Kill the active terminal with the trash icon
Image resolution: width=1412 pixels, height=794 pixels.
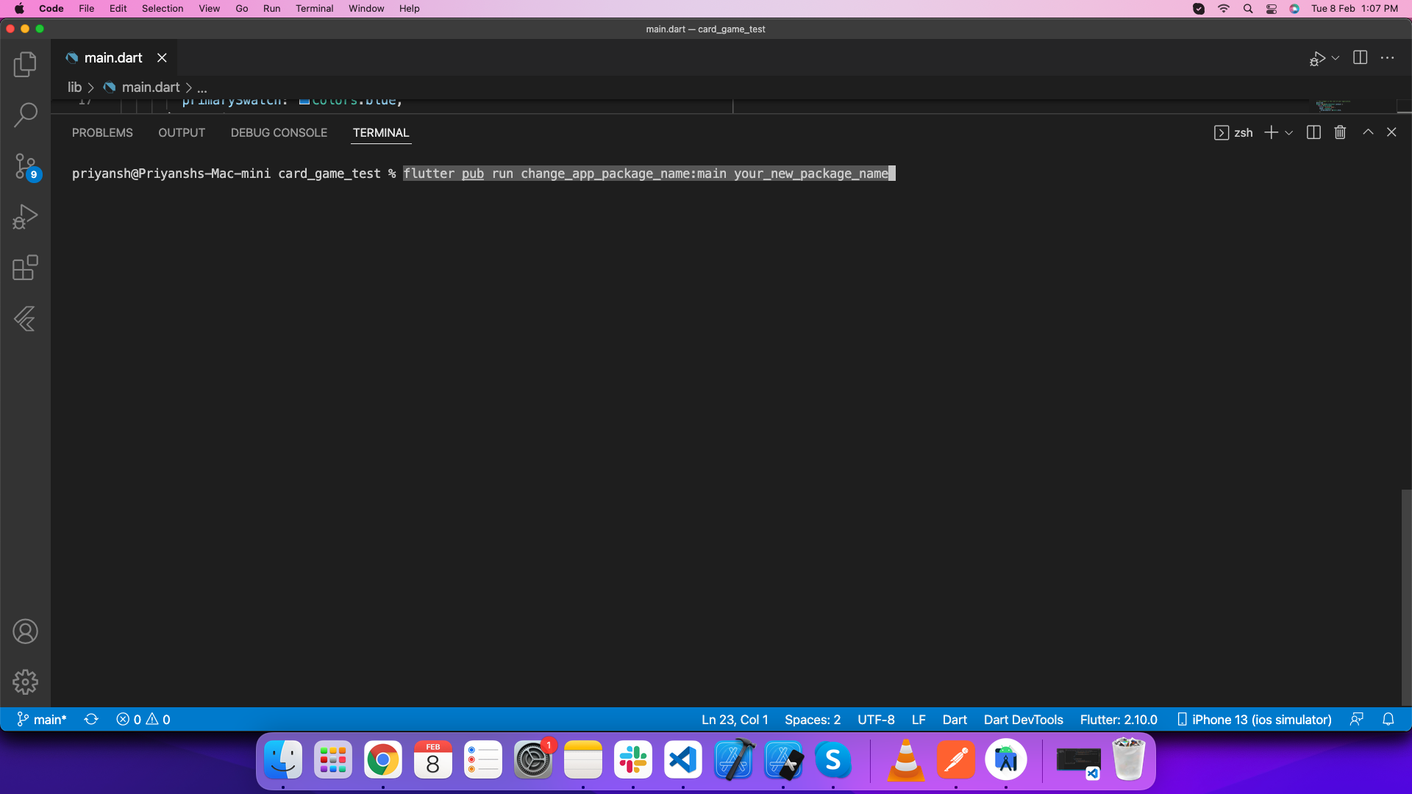[x=1339, y=132]
